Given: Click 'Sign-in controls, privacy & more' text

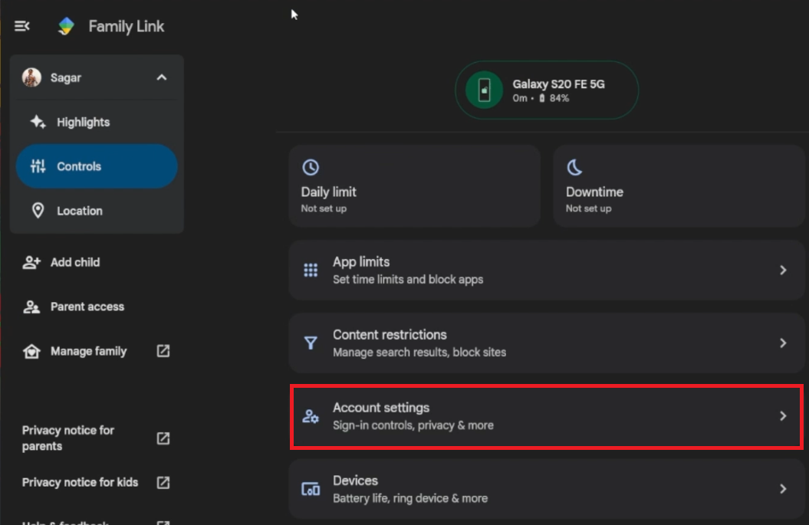Looking at the screenshot, I should point(413,425).
